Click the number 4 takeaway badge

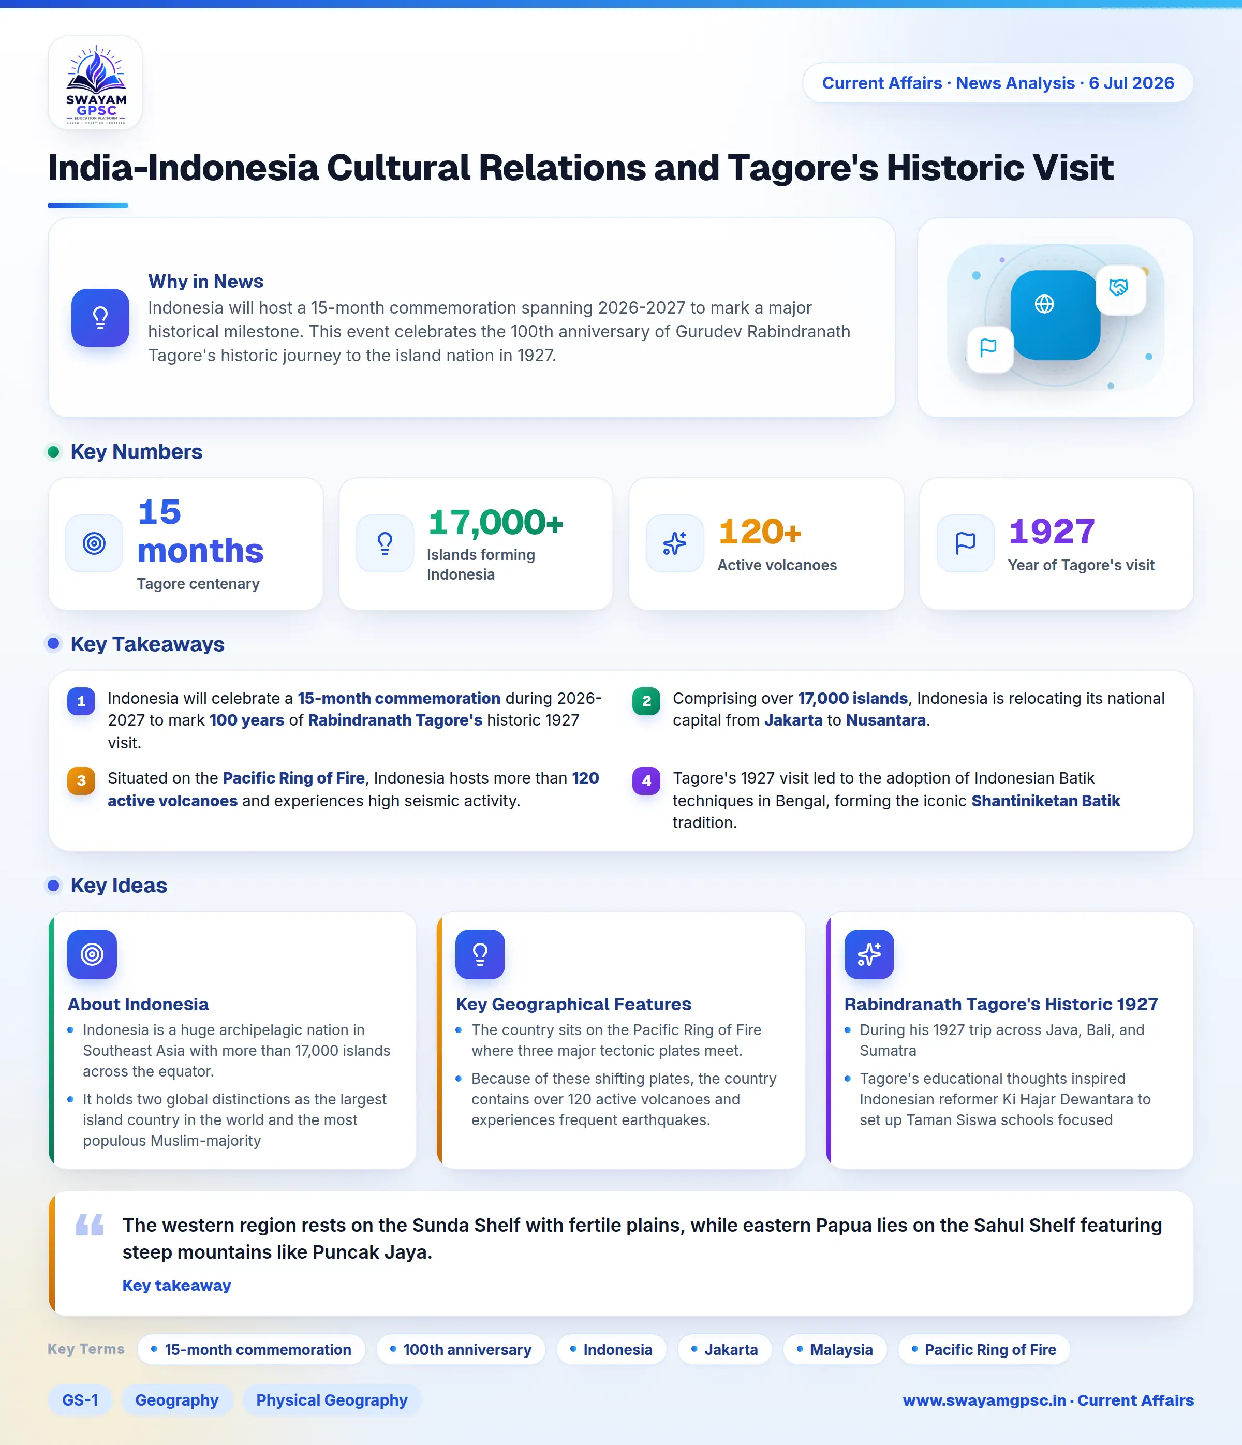click(646, 780)
